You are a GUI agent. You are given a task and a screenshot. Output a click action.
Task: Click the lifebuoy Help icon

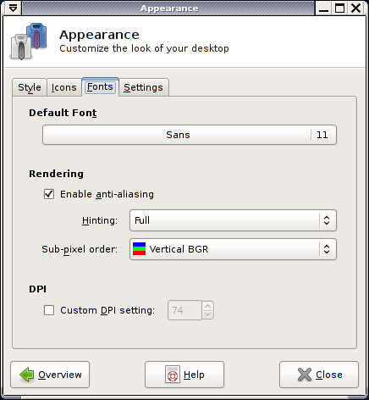point(173,375)
